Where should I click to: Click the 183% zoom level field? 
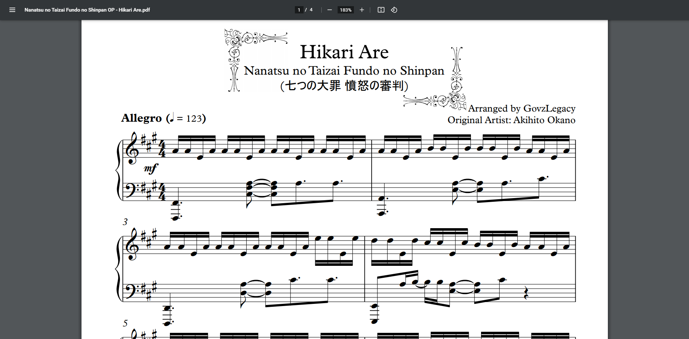(x=345, y=10)
